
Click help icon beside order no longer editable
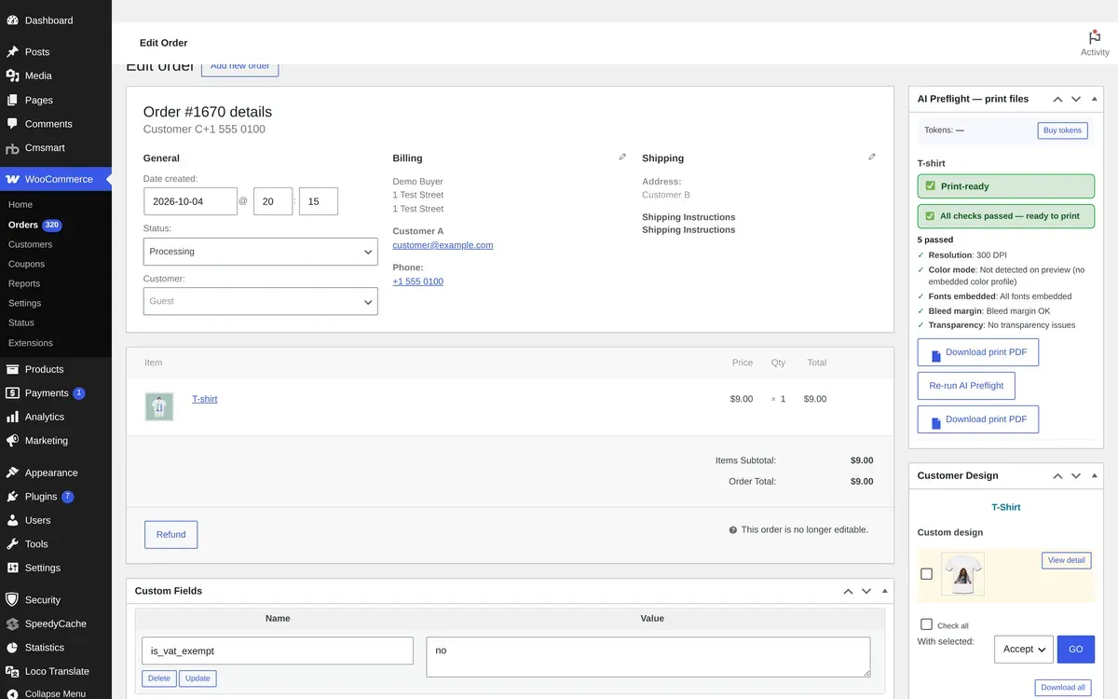pyautogui.click(x=733, y=529)
